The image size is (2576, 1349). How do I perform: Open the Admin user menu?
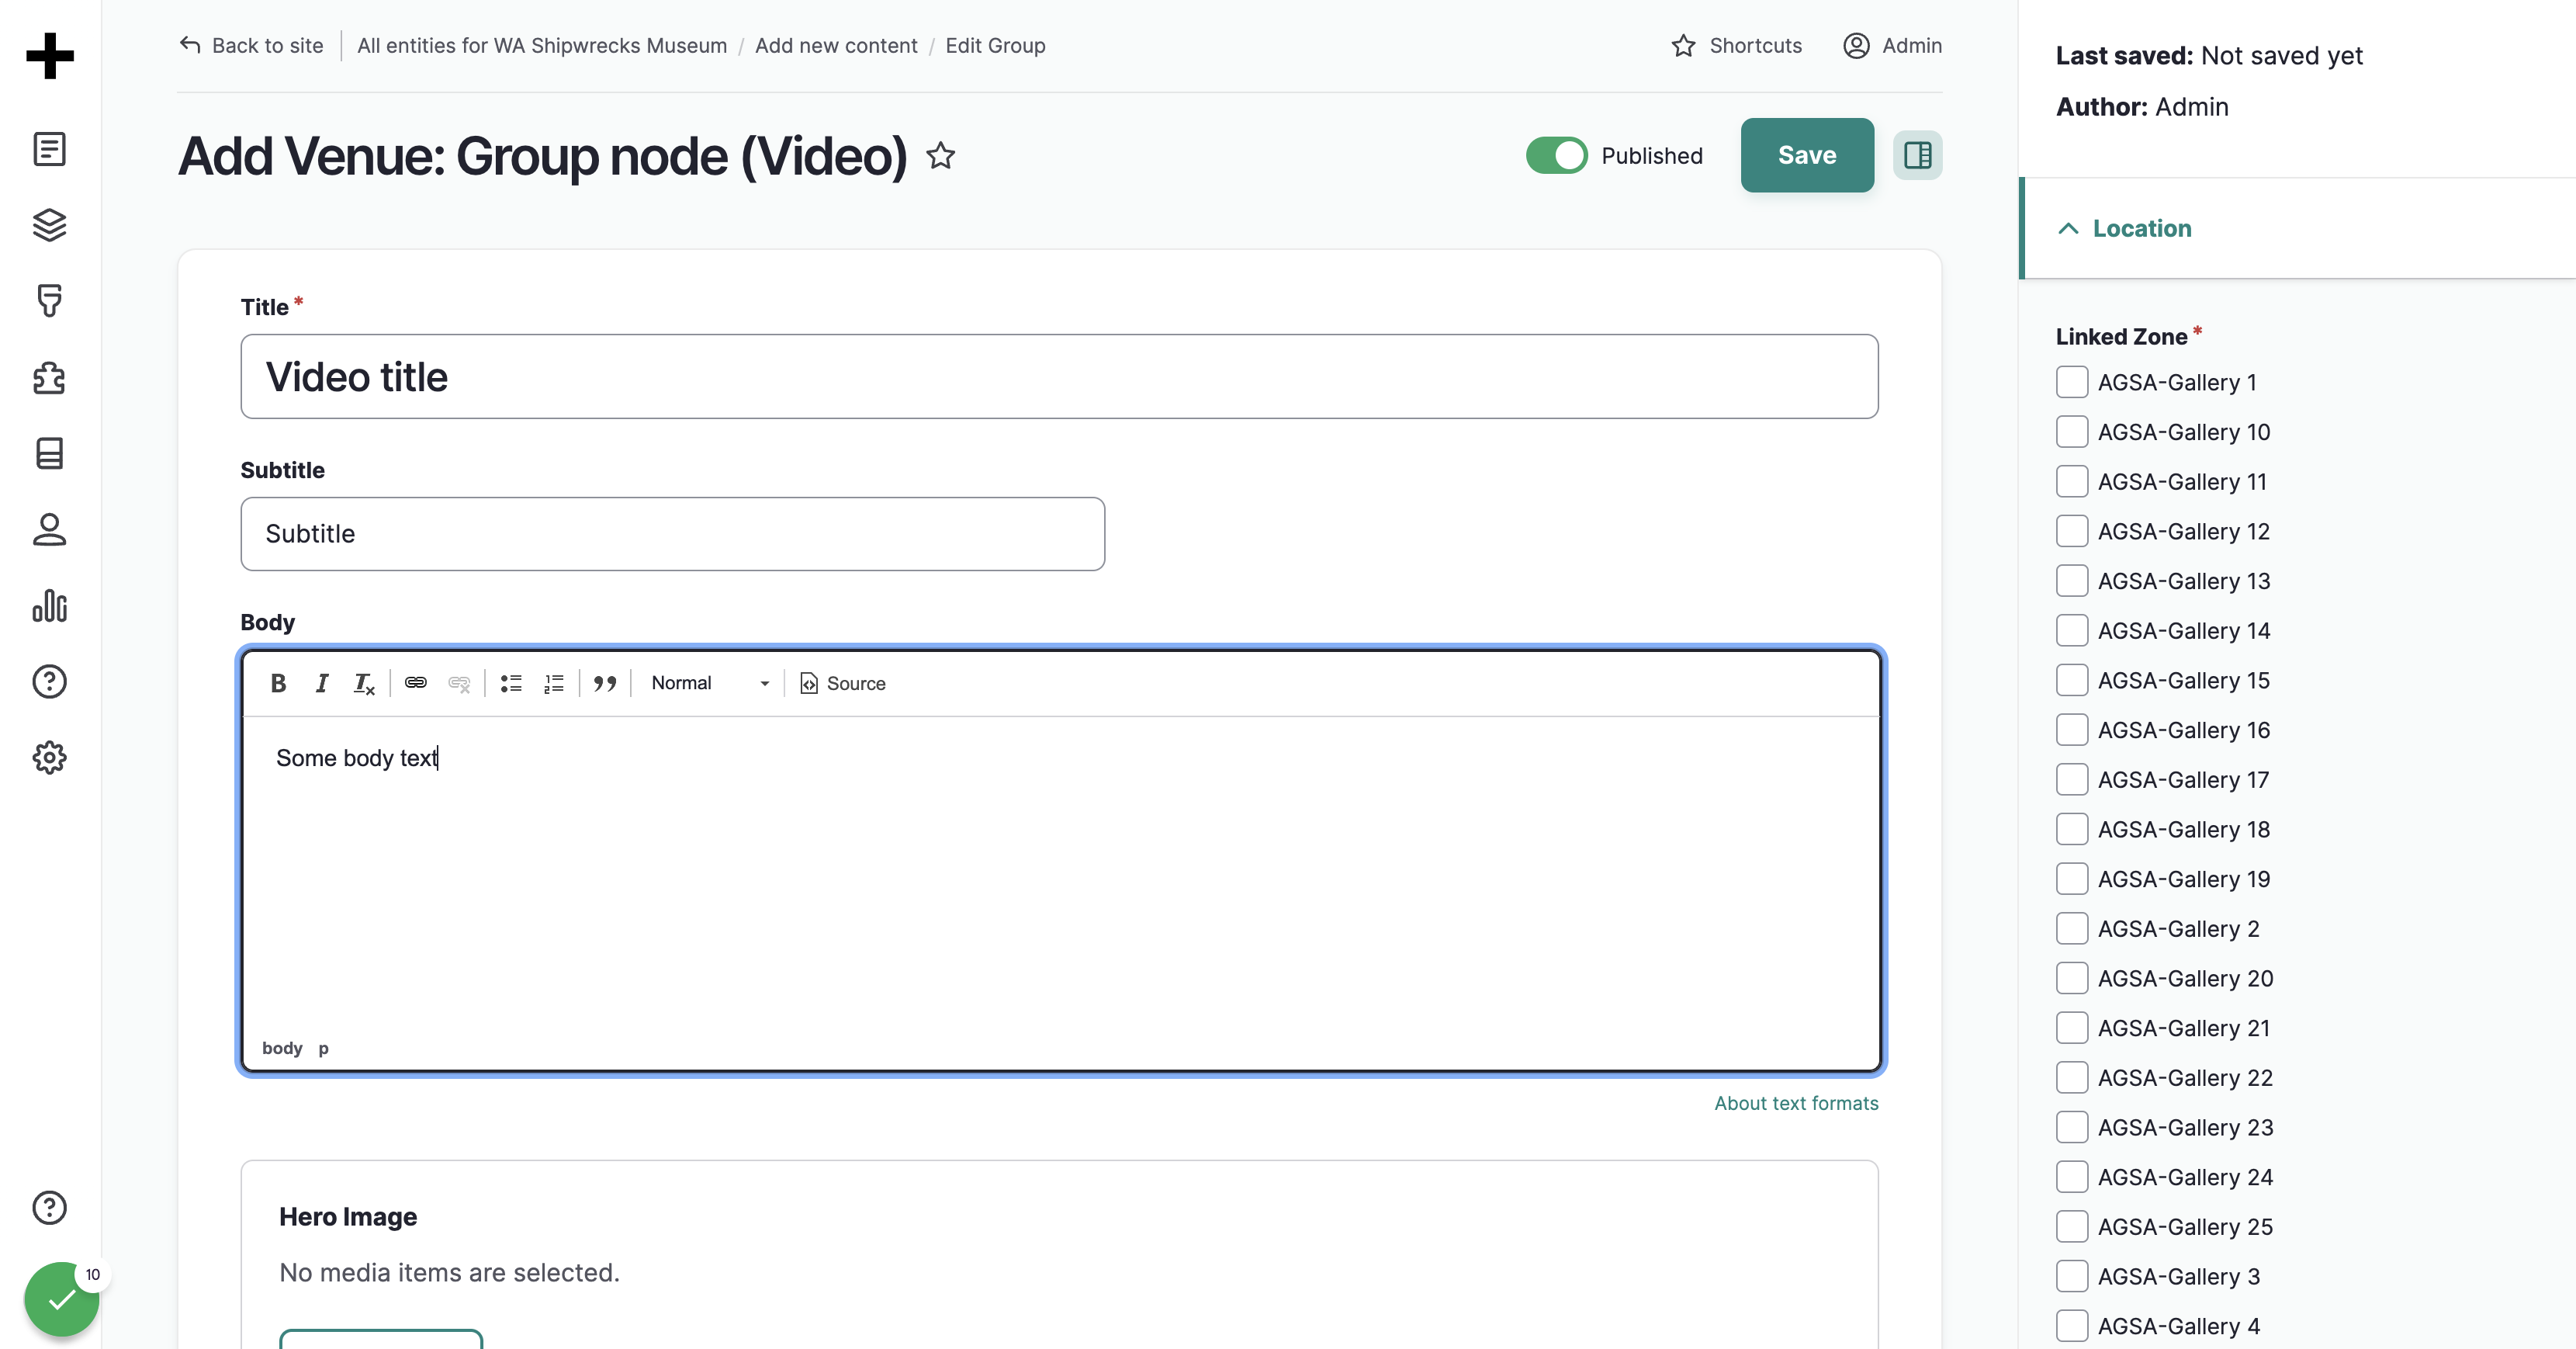(x=1892, y=45)
